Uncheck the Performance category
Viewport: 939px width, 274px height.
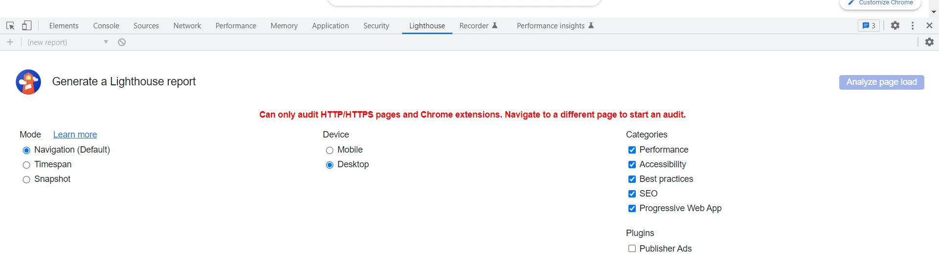[632, 150]
